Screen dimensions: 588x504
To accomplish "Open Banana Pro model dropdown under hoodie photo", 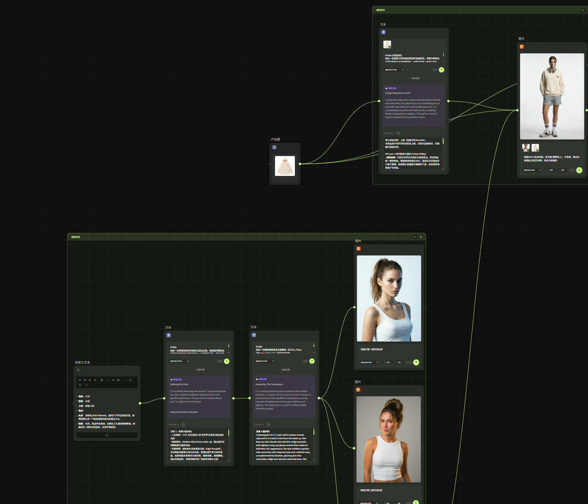I will point(532,170).
